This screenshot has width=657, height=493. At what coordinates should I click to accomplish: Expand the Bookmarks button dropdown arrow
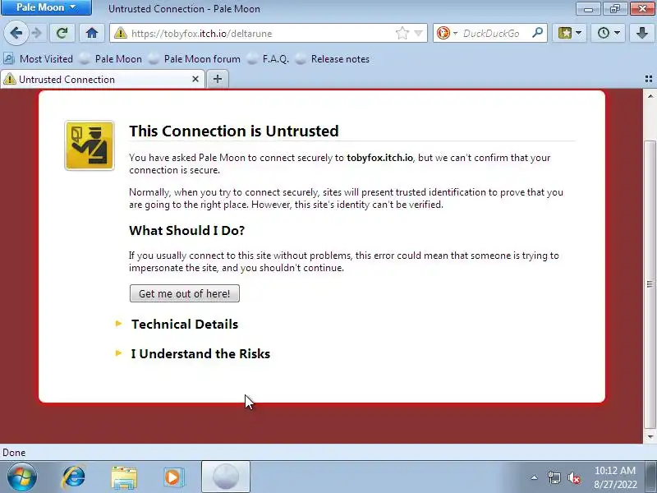(x=579, y=33)
